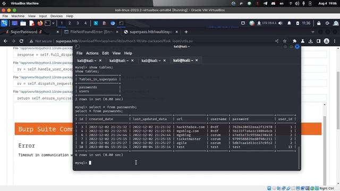The width and height of the screenshot is (340, 191).
Task: Show desktop icon in Kali panel
Action: pyautogui.click(x=14, y=23)
